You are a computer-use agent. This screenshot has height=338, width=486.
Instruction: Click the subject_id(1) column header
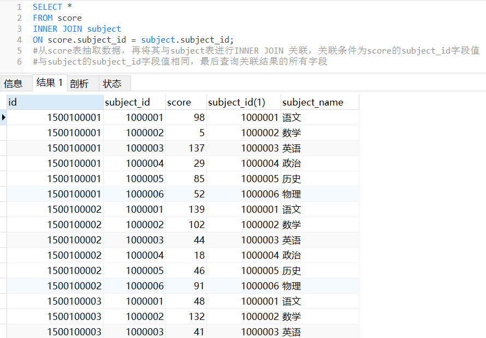[244, 102]
